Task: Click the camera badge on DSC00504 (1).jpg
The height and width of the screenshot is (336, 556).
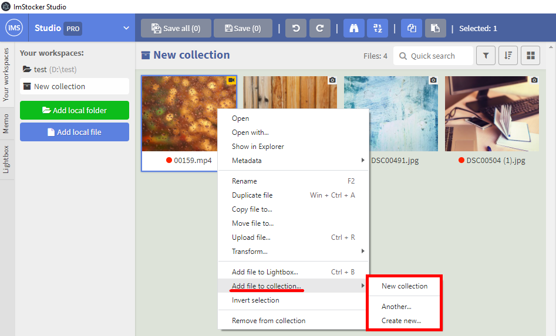Action: click(x=534, y=80)
